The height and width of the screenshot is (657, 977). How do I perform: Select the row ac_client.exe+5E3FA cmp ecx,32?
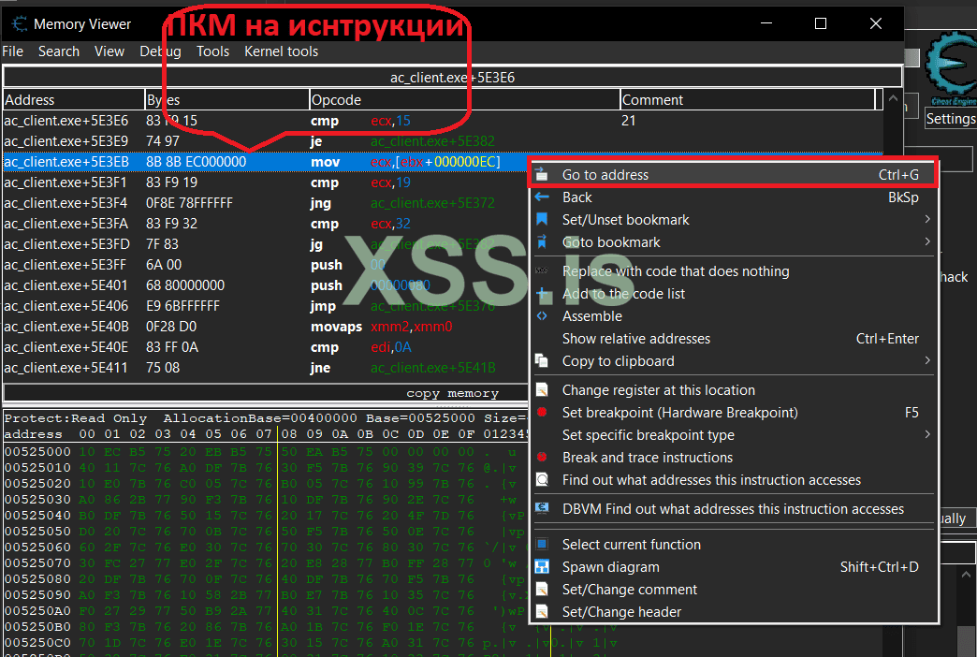pos(266,223)
